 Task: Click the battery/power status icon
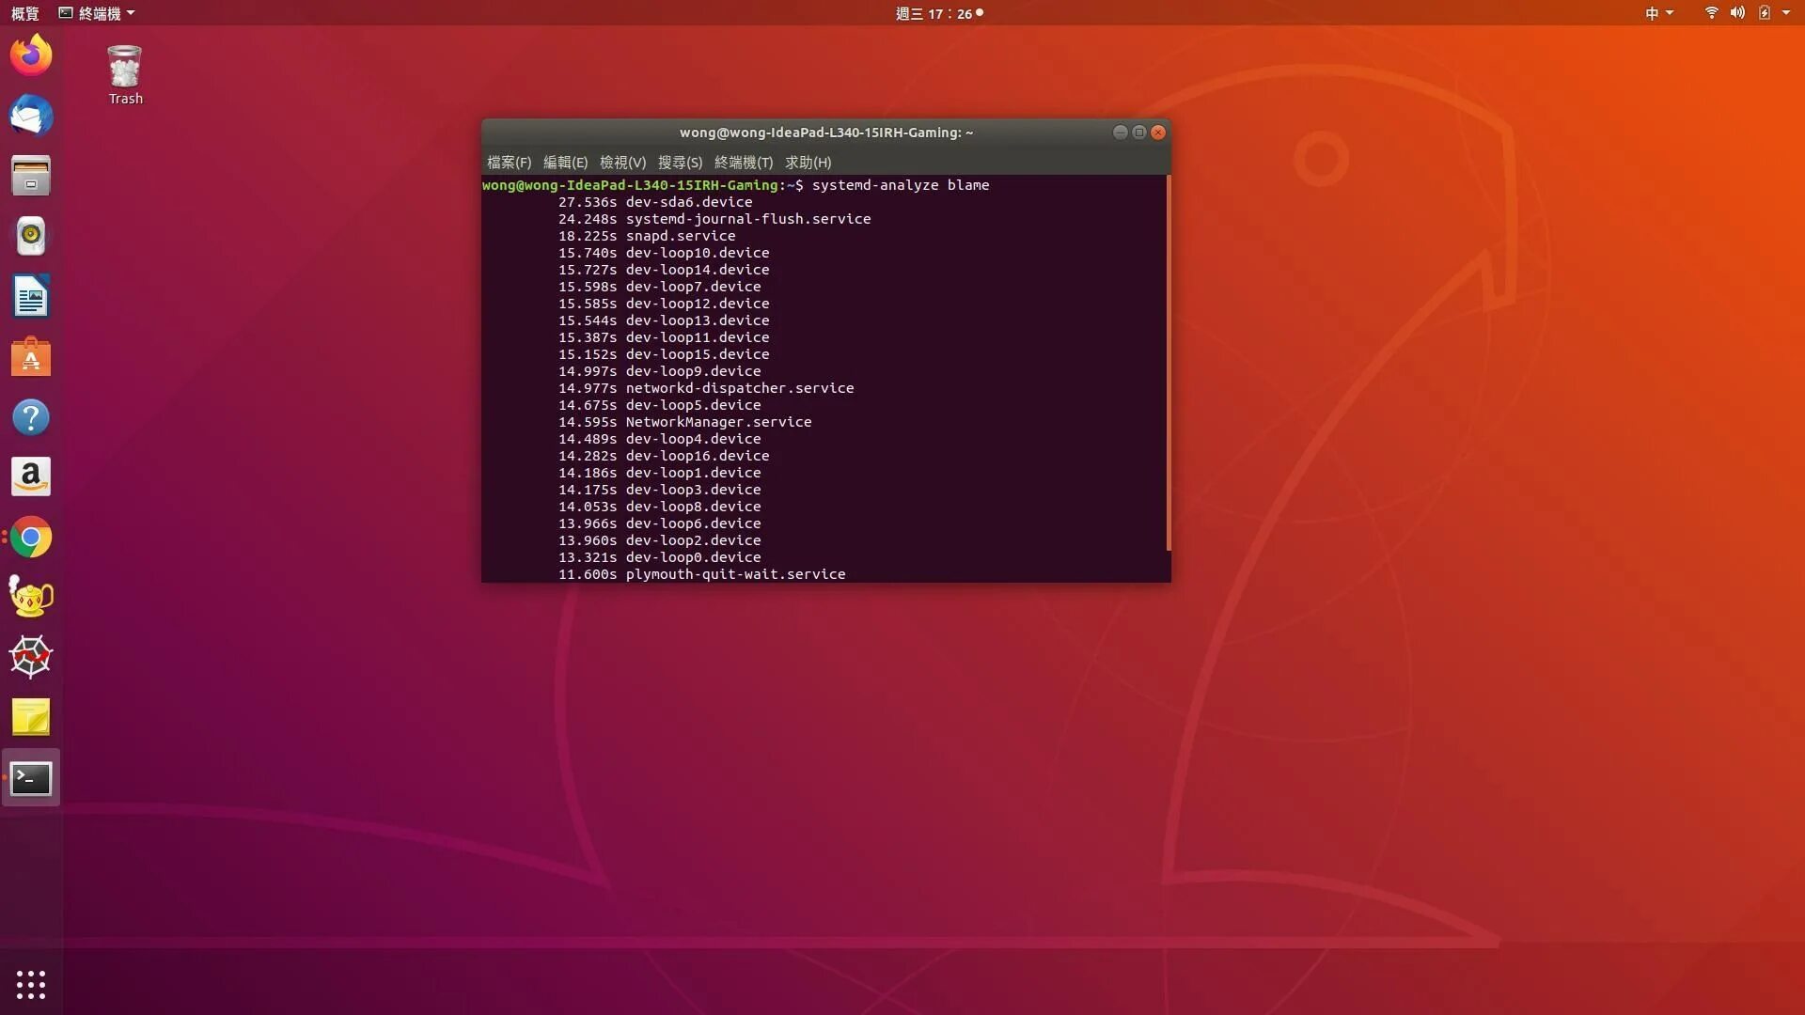tap(1764, 12)
